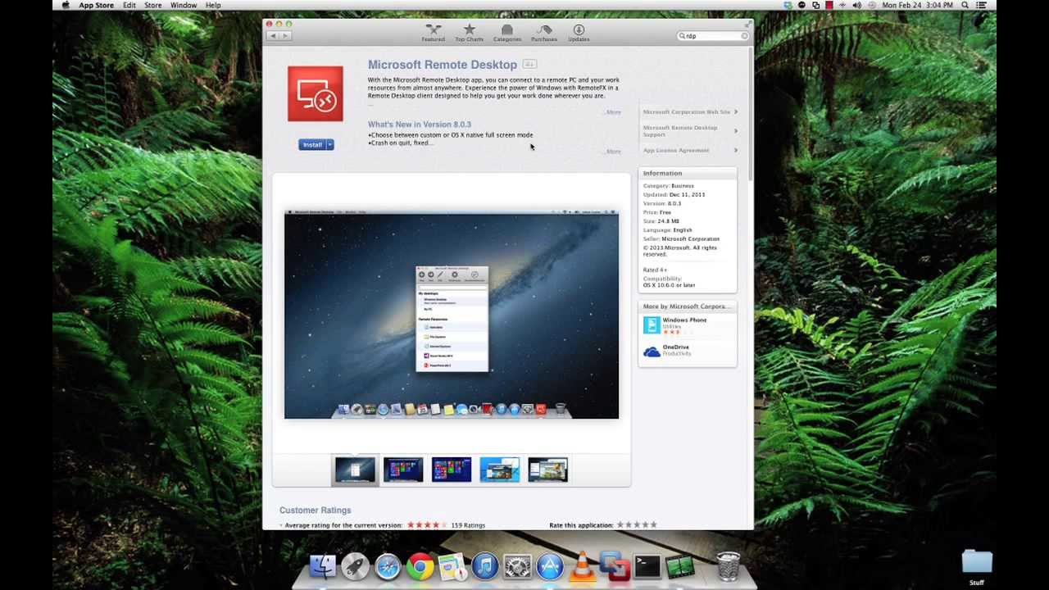
Task: Open the Apple menu
Action: (x=66, y=5)
